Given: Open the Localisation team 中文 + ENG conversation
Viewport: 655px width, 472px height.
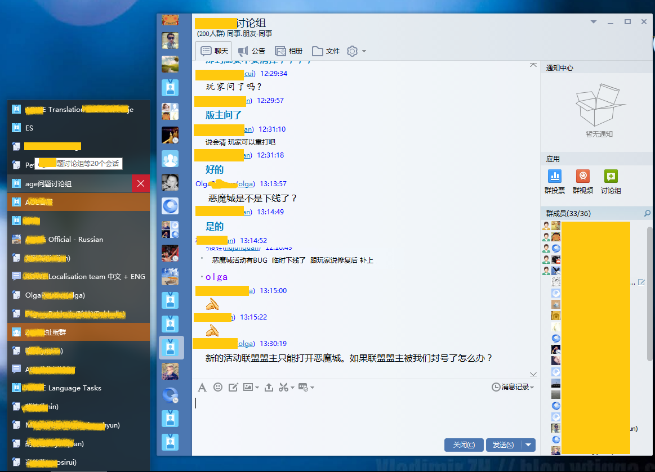Looking at the screenshot, I should tap(78, 276).
